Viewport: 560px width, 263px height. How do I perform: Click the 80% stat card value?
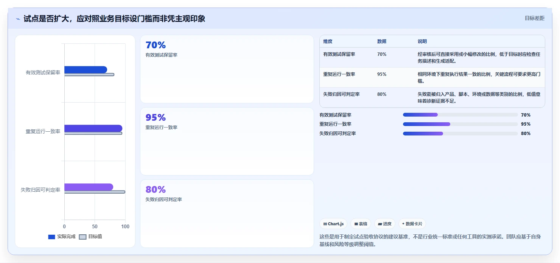(156, 190)
